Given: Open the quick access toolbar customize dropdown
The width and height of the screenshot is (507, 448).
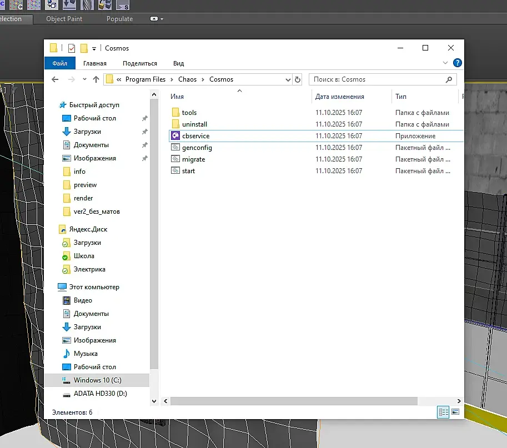Looking at the screenshot, I should tap(94, 48).
